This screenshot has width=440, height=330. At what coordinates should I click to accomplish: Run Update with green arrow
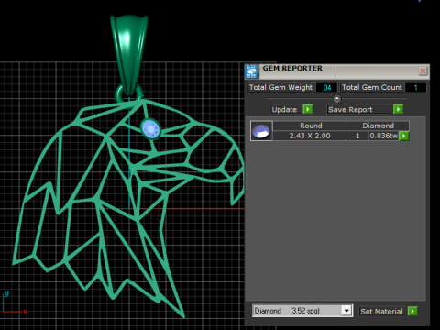coord(308,109)
